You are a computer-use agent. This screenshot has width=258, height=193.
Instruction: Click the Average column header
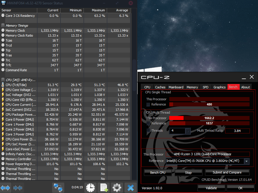tap(119, 10)
